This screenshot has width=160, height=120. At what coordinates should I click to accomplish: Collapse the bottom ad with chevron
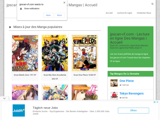click(4, 98)
